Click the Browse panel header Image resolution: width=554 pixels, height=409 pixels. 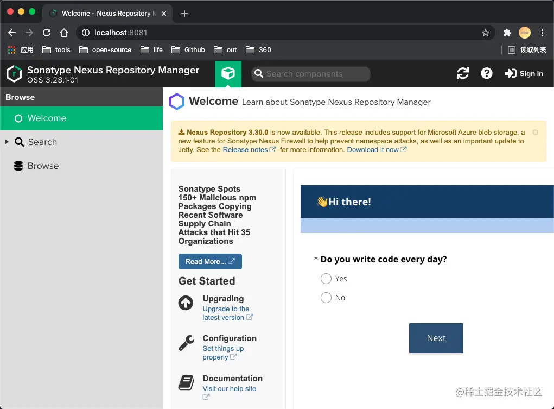[81, 97]
